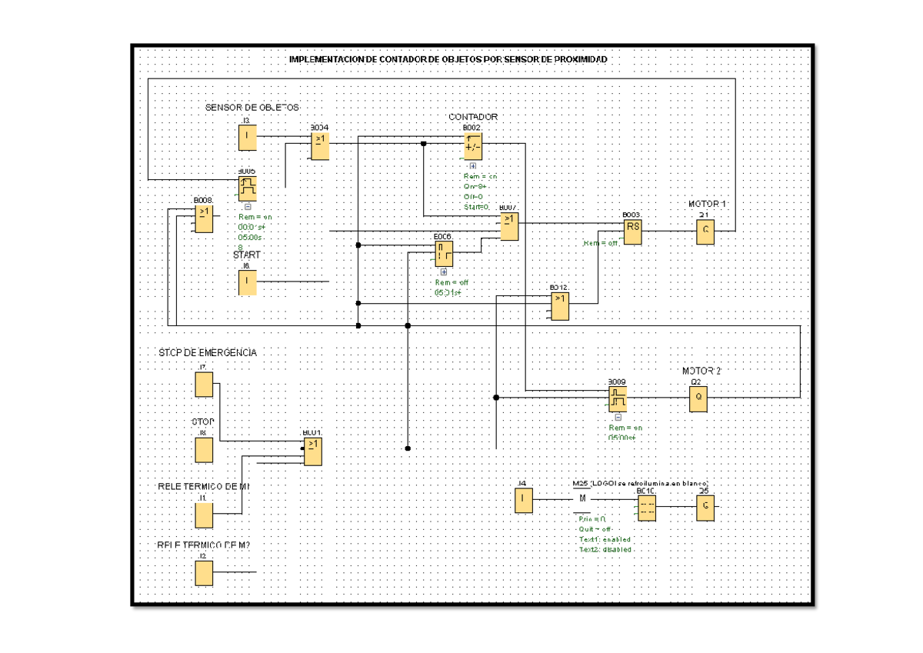Select the M25 backlight flag block
The width and height of the screenshot is (923, 653).
pos(582,499)
